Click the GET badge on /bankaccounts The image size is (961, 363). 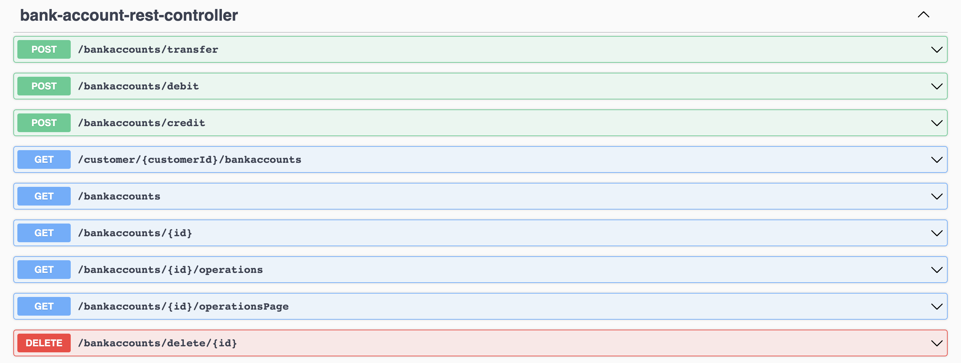(x=44, y=196)
